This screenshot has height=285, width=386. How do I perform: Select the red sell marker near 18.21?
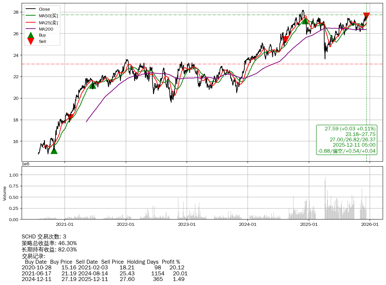tap(71, 117)
